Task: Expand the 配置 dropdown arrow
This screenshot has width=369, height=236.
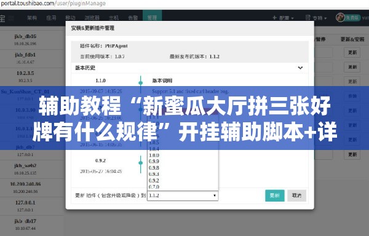Action: point(293,18)
